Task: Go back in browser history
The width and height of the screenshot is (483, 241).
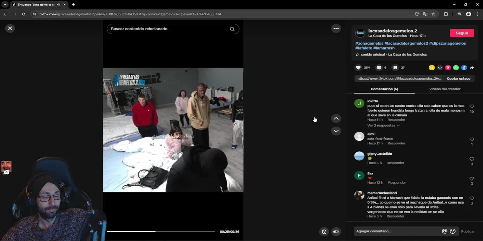Action: (x=5, y=14)
